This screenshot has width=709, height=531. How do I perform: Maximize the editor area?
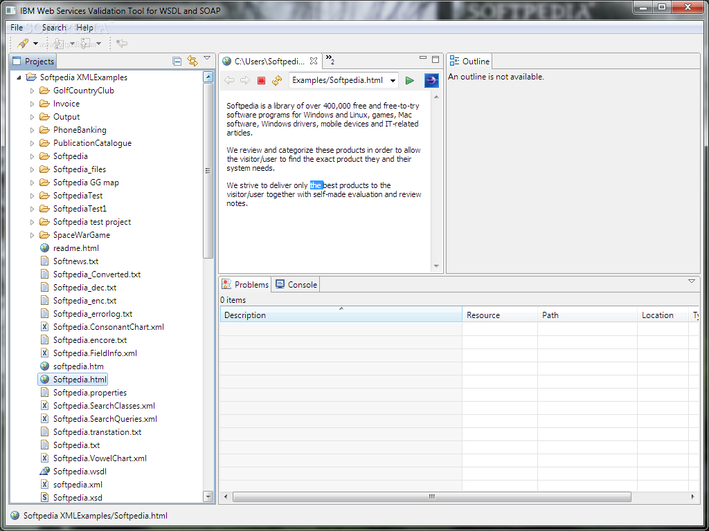pos(436,59)
